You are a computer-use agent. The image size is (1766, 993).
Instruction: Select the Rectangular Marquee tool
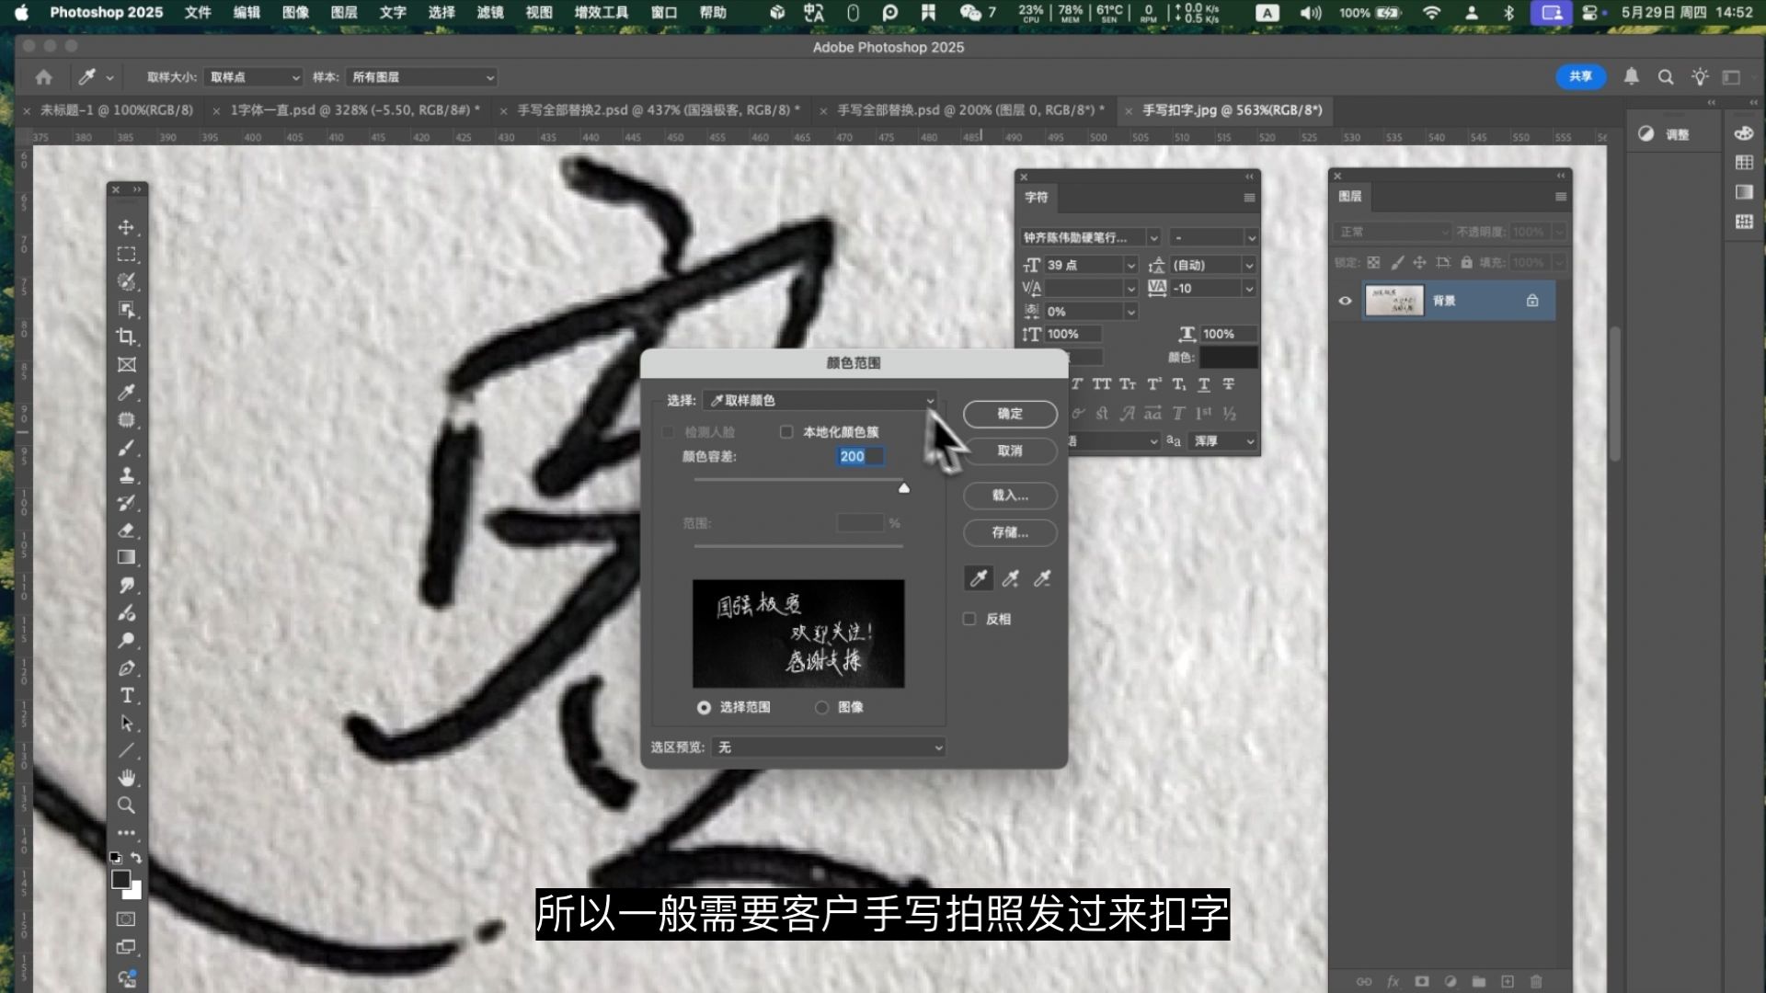tap(126, 255)
